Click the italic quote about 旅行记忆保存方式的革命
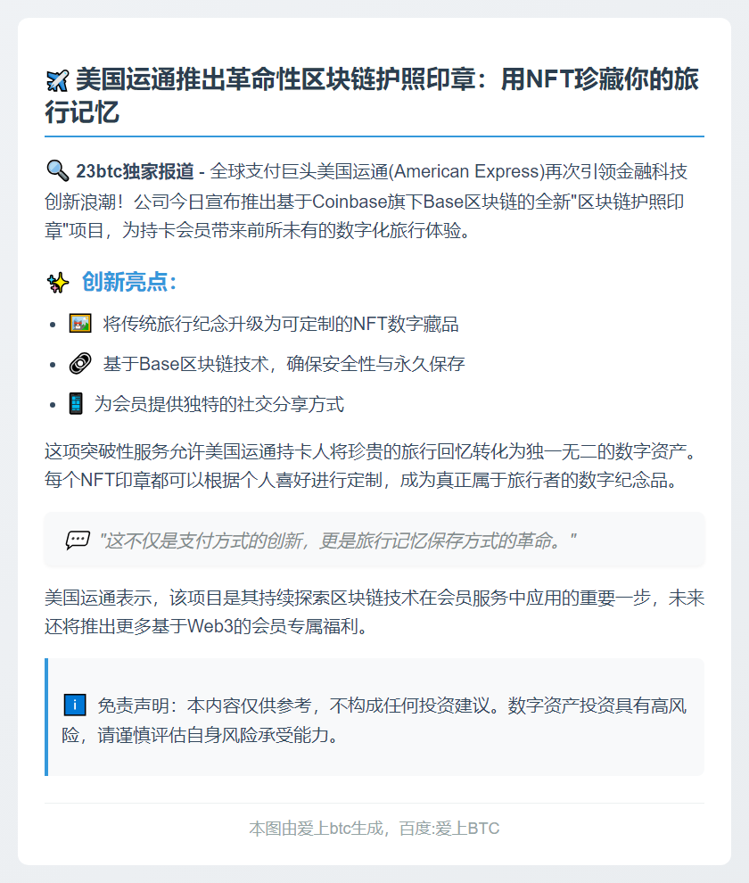749x883 pixels. tap(337, 541)
